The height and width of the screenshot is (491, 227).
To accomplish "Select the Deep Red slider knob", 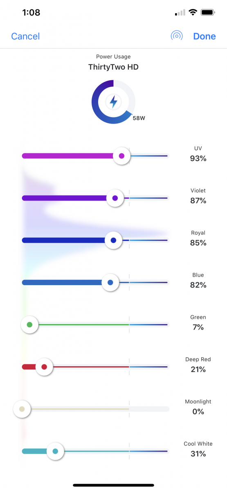I will coord(44,367).
